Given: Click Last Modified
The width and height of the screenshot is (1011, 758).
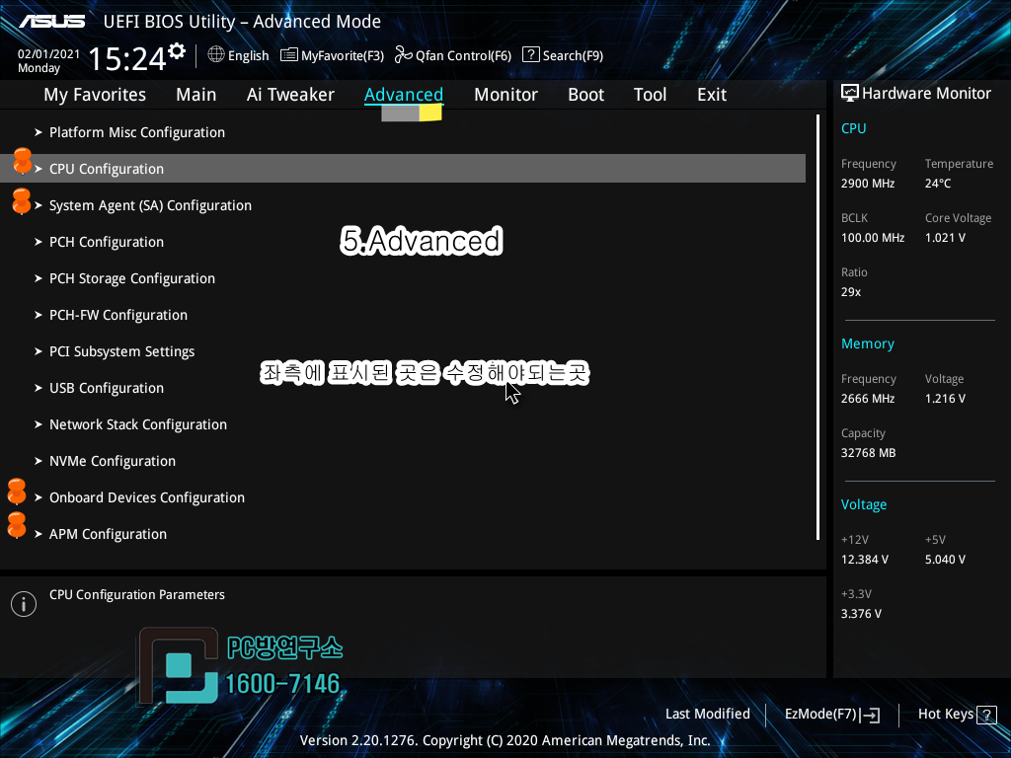Looking at the screenshot, I should pos(707,715).
